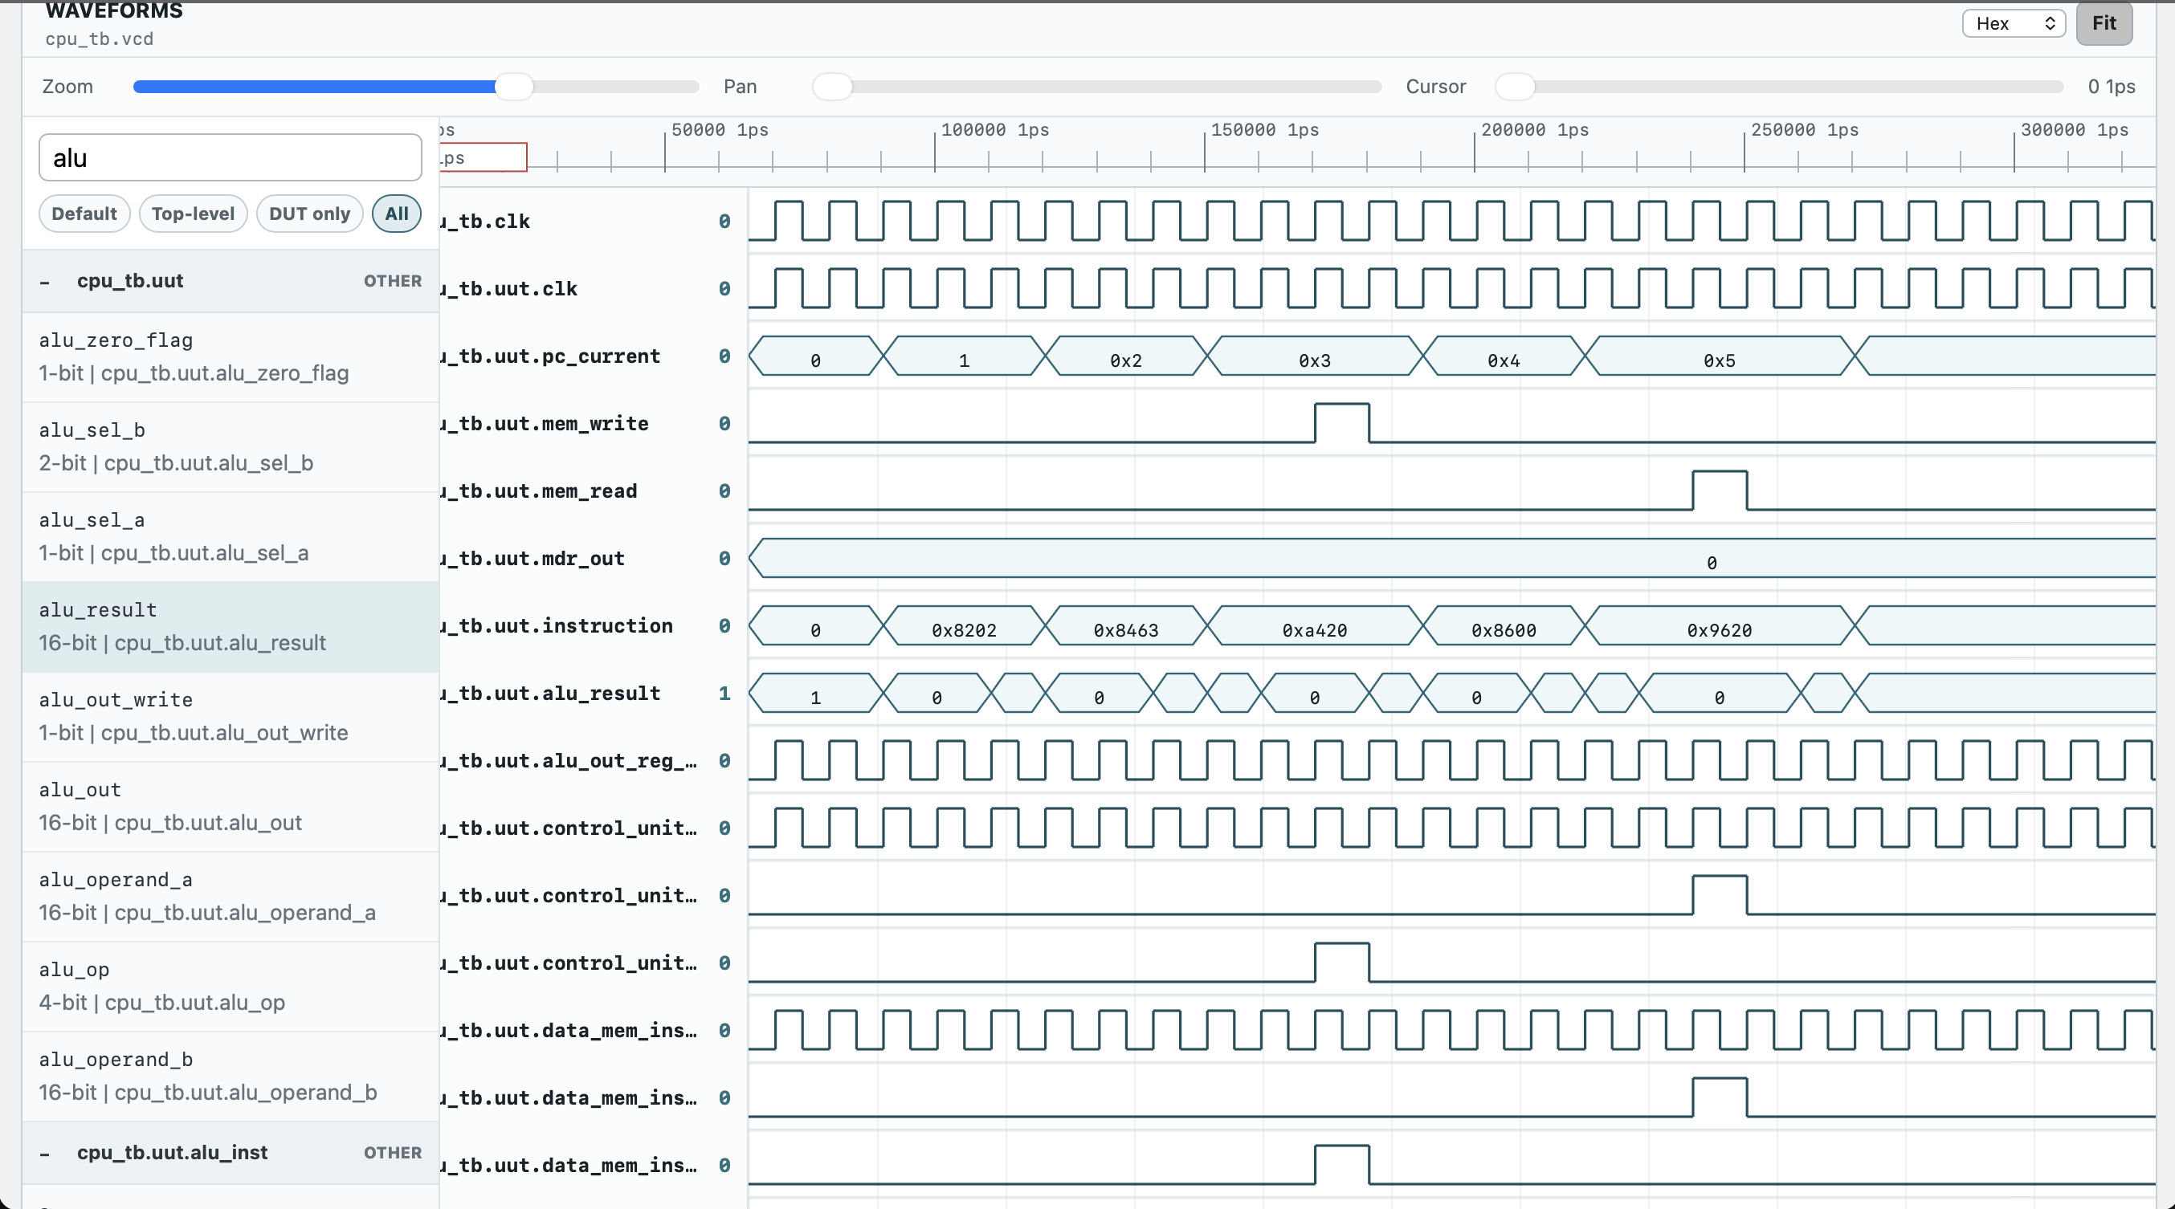Viewport: 2175px width, 1209px height.
Task: Click the 50000 1ps ruler mark
Action: (x=720, y=130)
